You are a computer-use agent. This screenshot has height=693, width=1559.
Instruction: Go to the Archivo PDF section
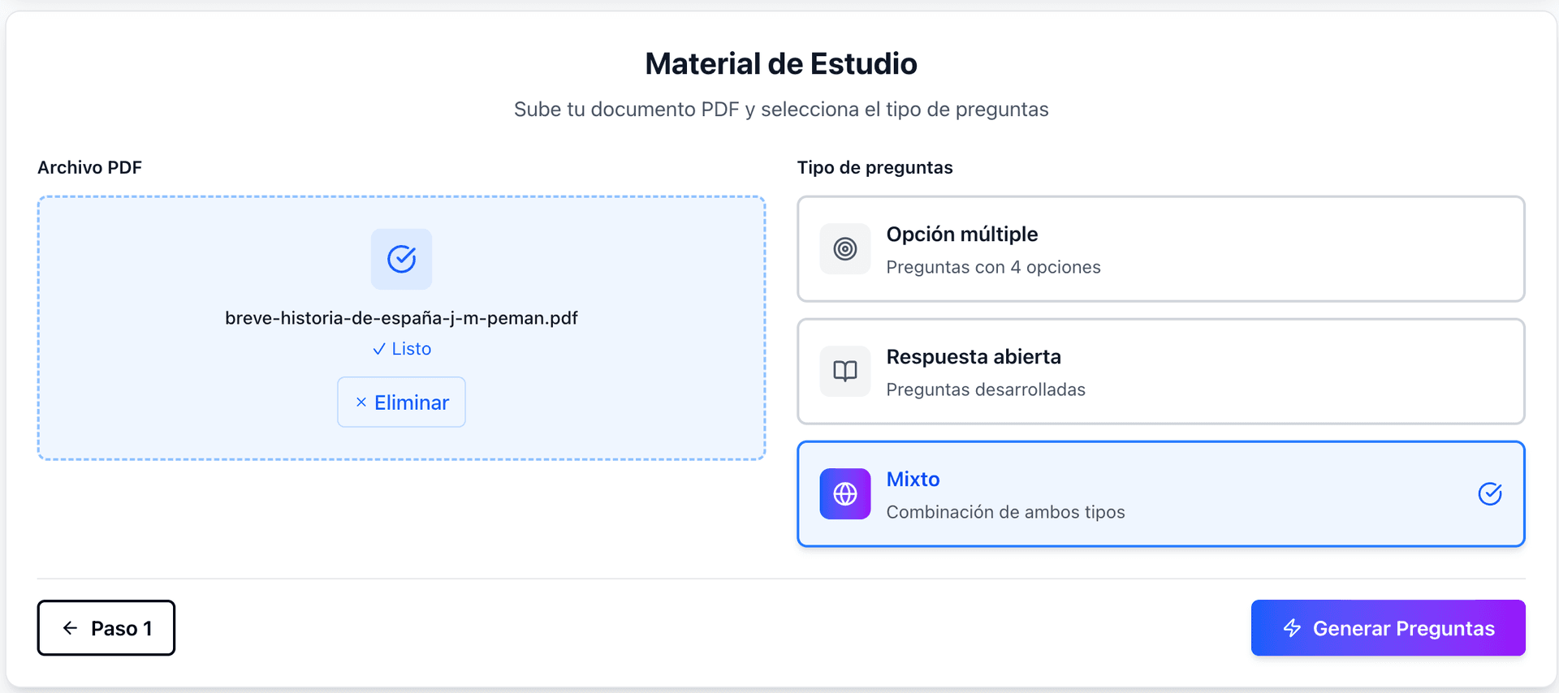pos(89,168)
